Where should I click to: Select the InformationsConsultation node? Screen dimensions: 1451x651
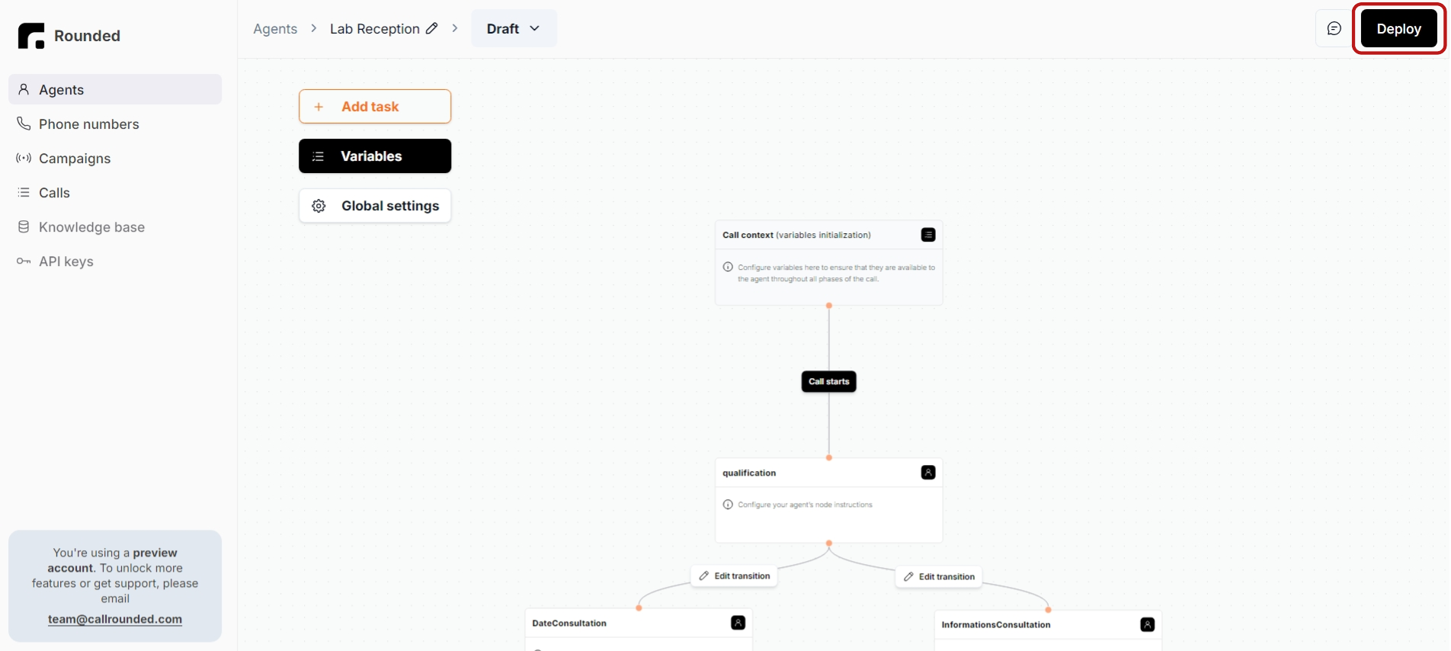[1048, 630]
